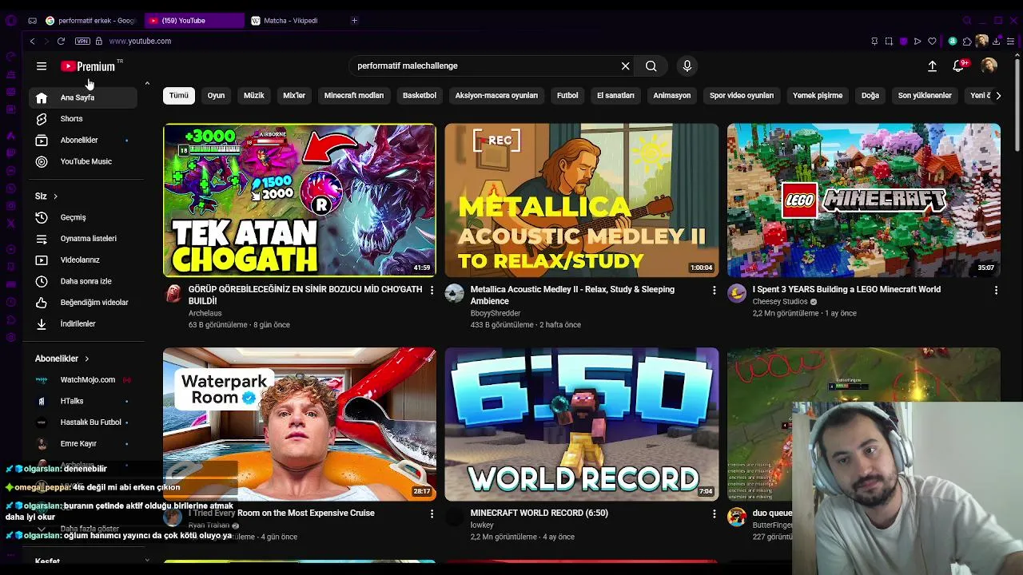Start voice search with microphone icon
This screenshot has height=575, width=1023.
pos(687,66)
